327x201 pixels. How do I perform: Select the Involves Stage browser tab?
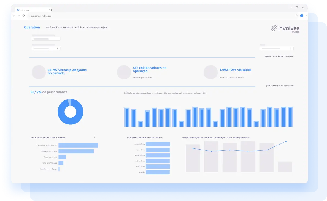pyautogui.click(x=33, y=10)
